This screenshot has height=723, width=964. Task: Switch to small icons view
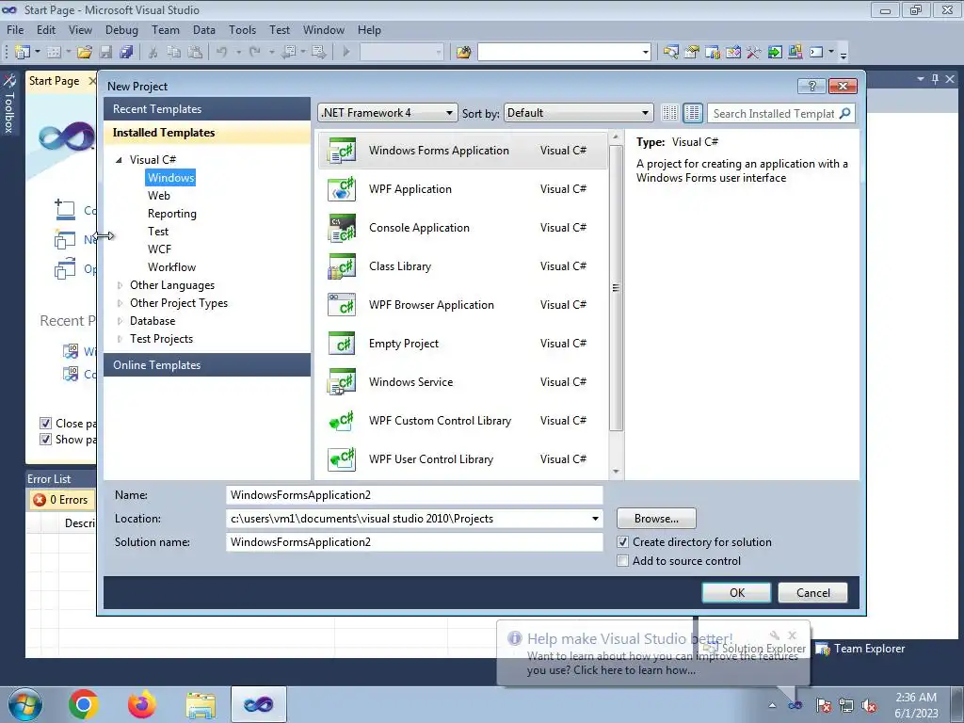coord(670,113)
